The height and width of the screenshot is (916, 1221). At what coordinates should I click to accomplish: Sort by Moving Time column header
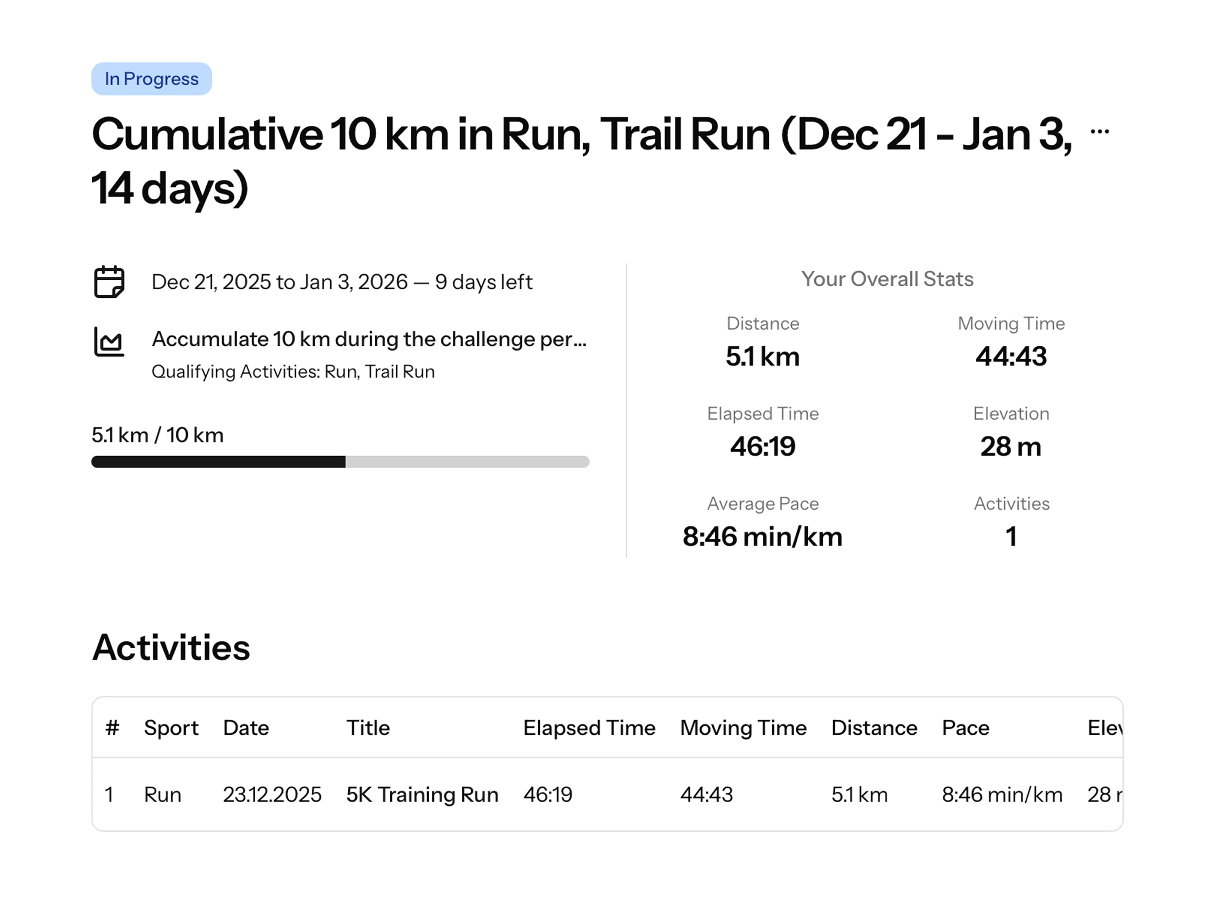click(x=743, y=728)
